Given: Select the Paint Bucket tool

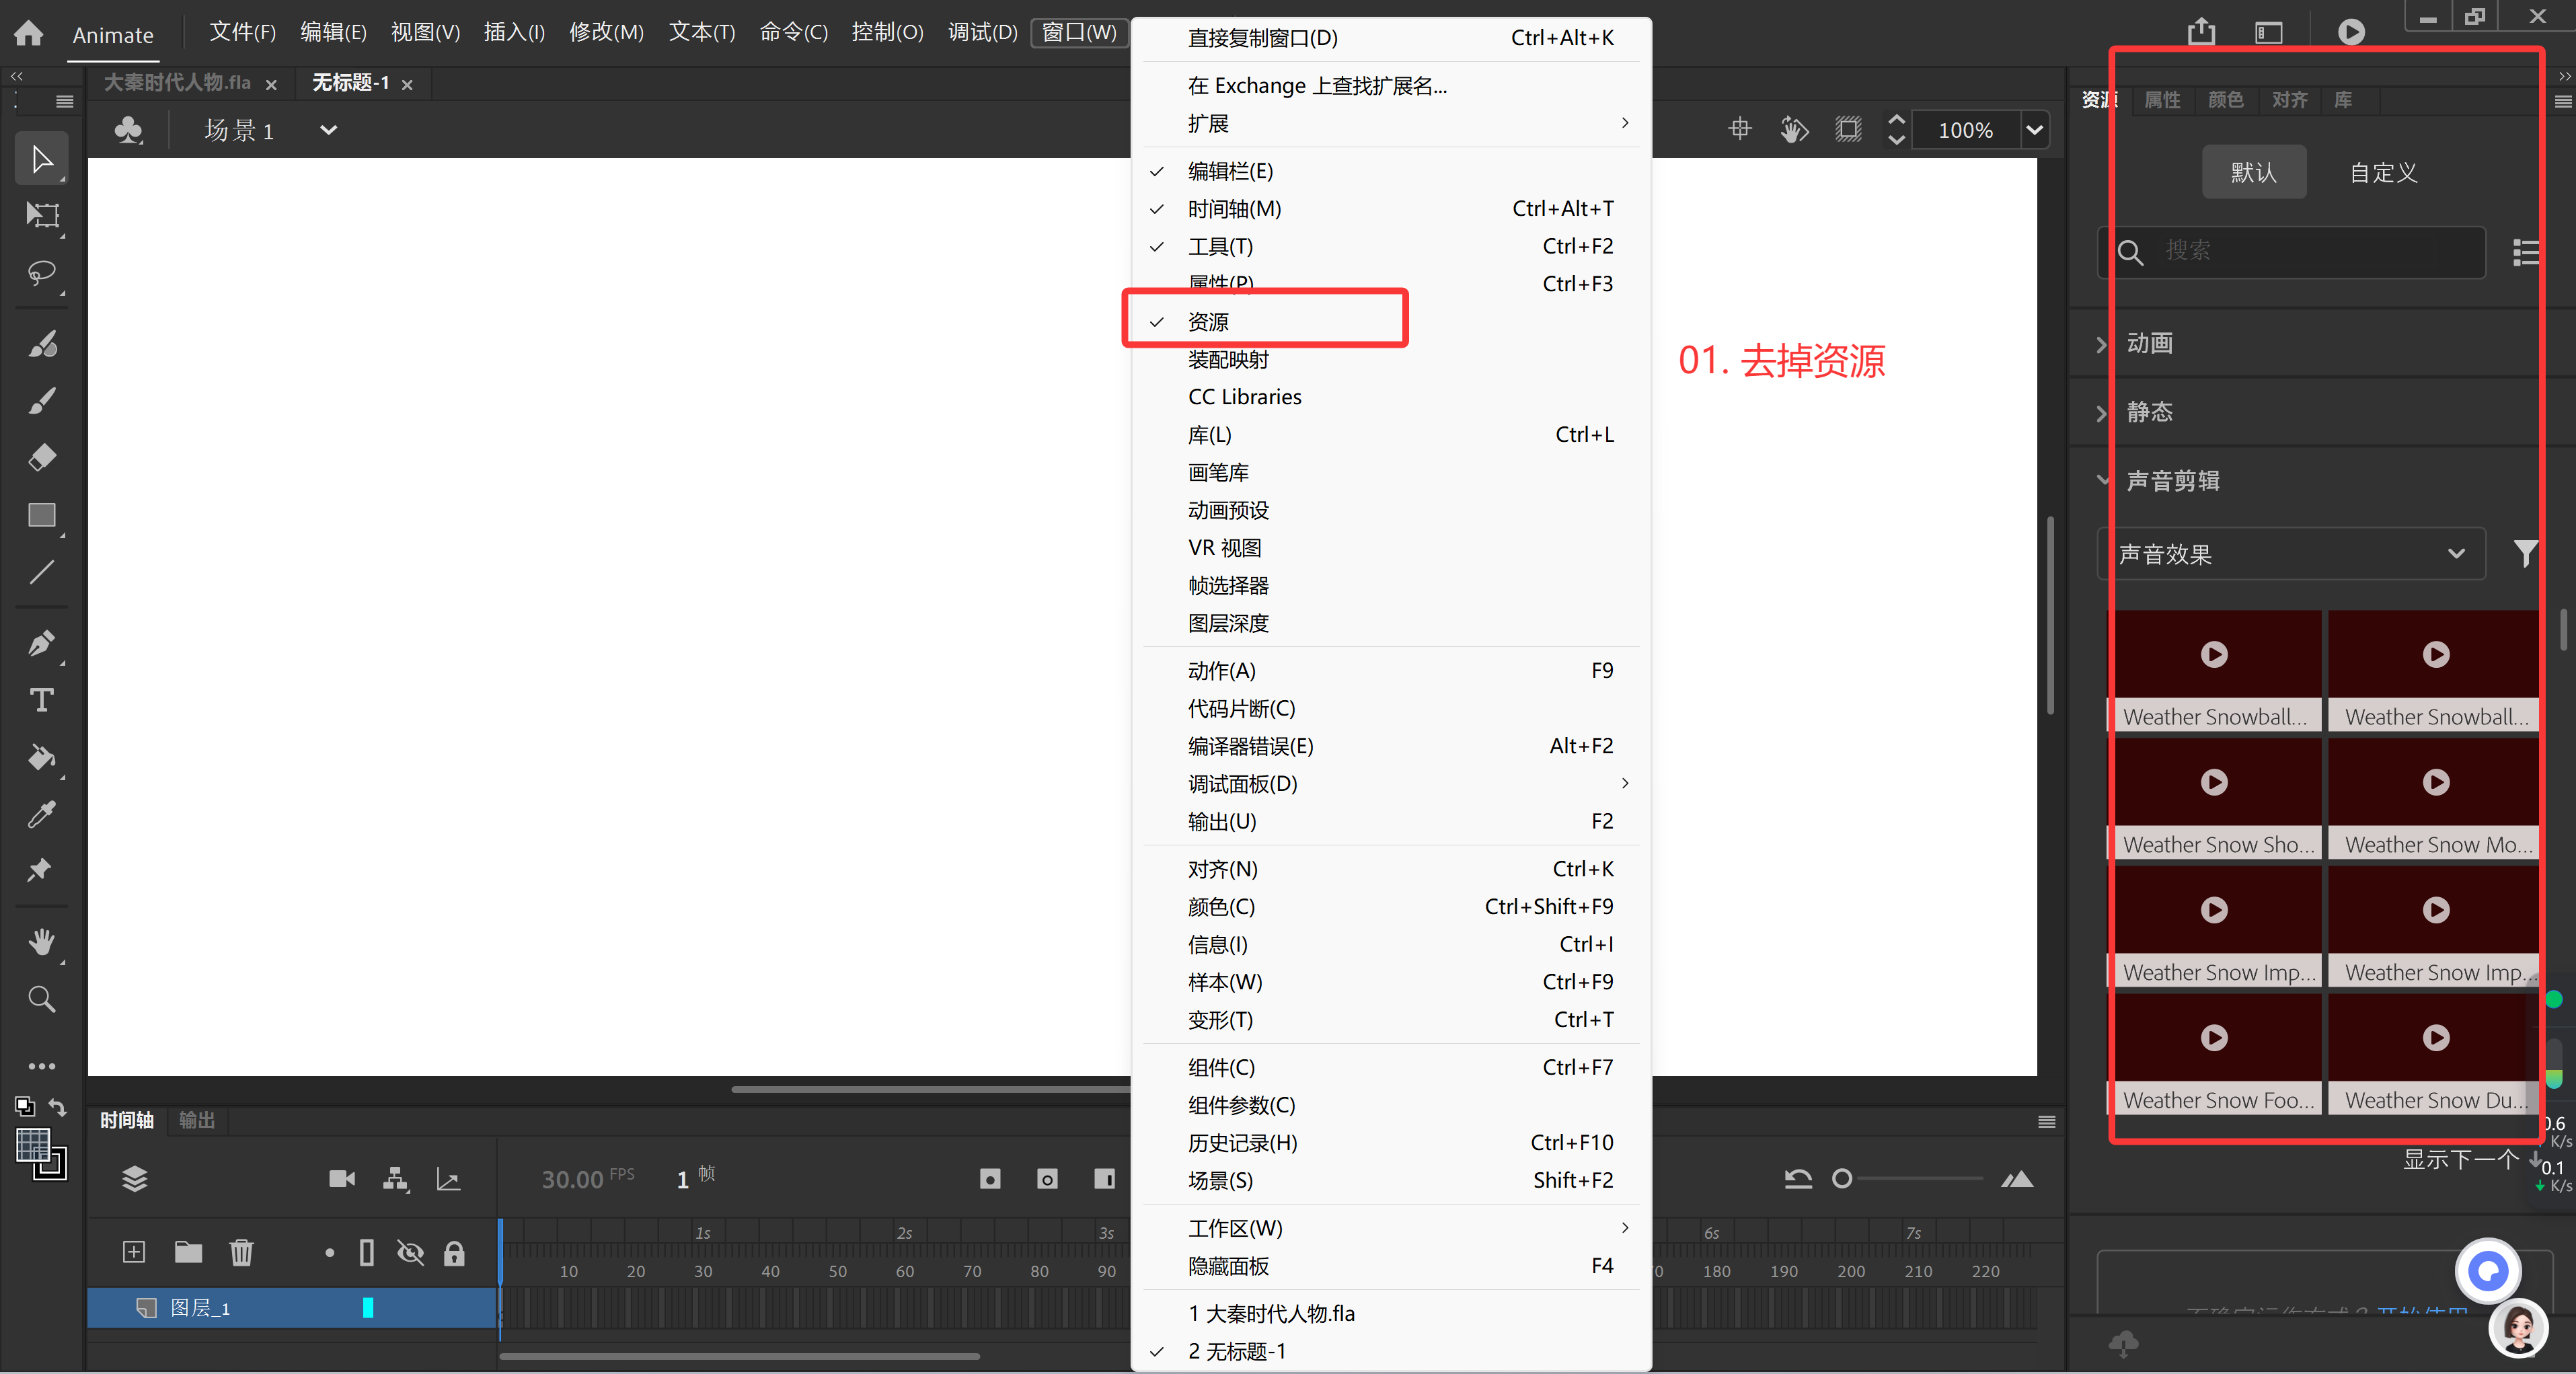Looking at the screenshot, I should pyautogui.click(x=42, y=757).
